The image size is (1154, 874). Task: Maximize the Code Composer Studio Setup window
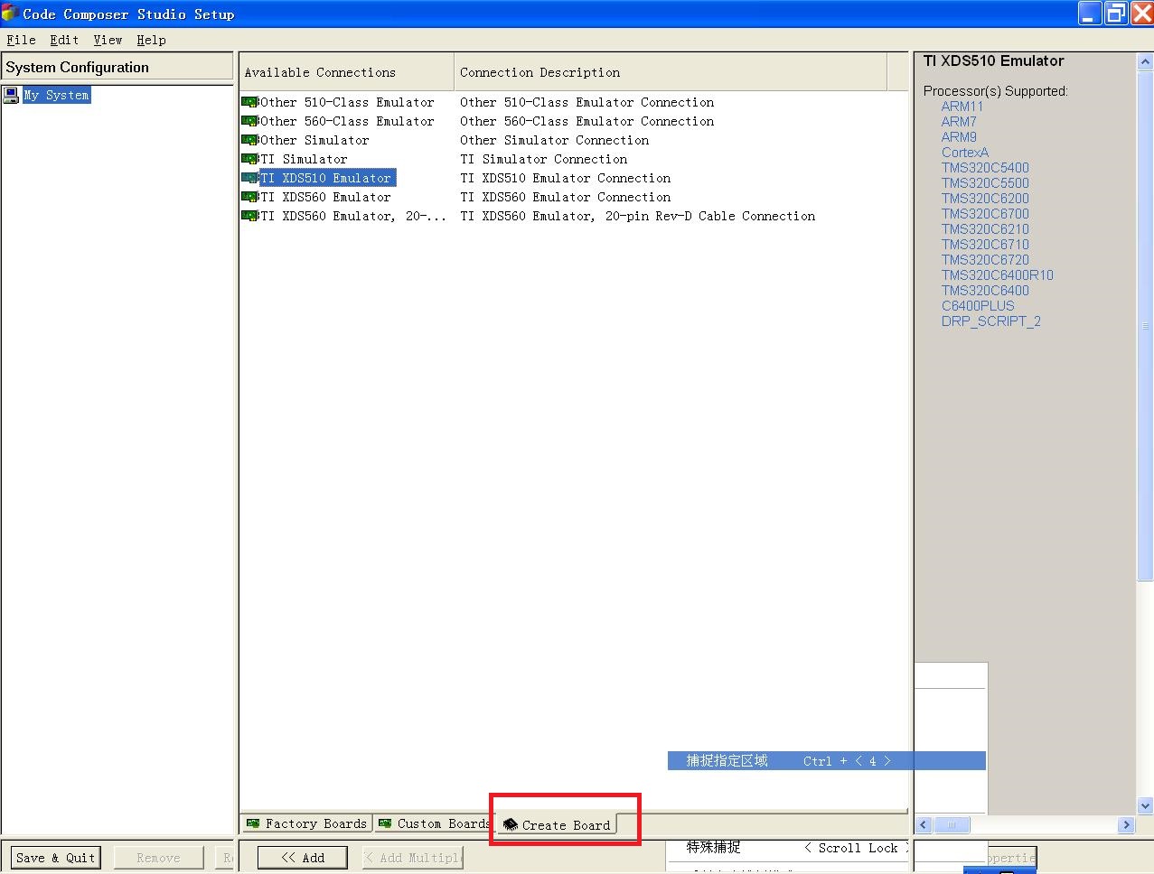[x=1116, y=14]
